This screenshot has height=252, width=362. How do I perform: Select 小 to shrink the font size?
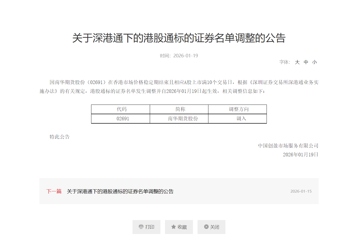coord(315,62)
